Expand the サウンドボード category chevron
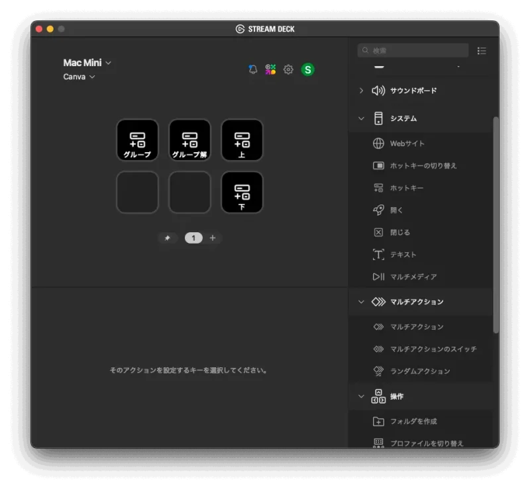 click(361, 91)
